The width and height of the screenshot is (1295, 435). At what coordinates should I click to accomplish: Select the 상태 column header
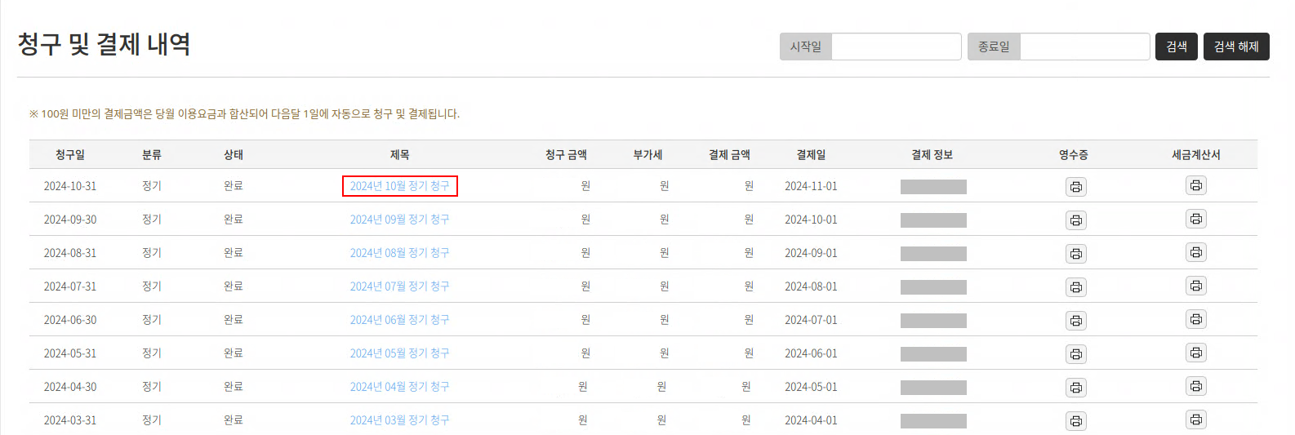234,154
